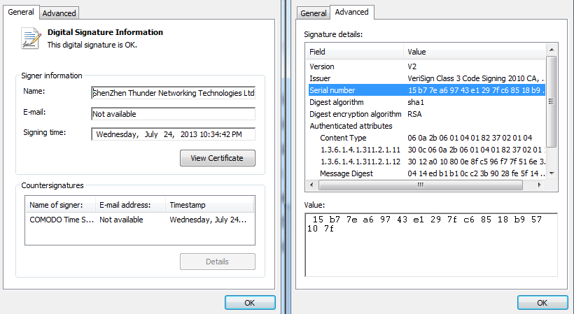Click the horizontal scrollbar right arrow
The width and height of the screenshot is (574, 314).
(539, 185)
